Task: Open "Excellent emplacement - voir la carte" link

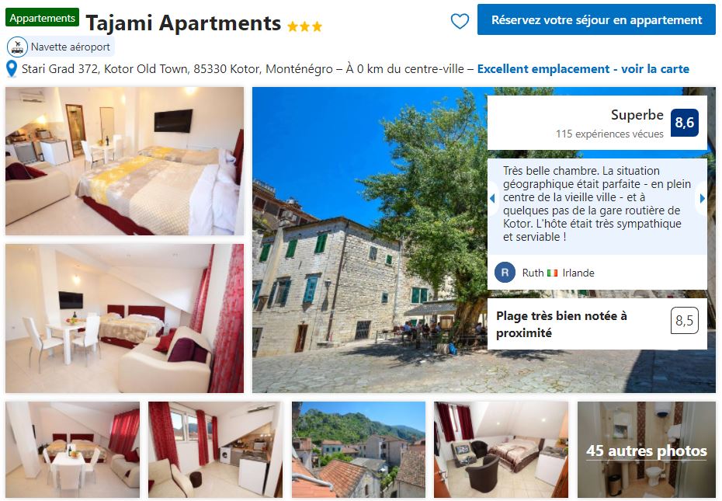Action: (x=583, y=69)
